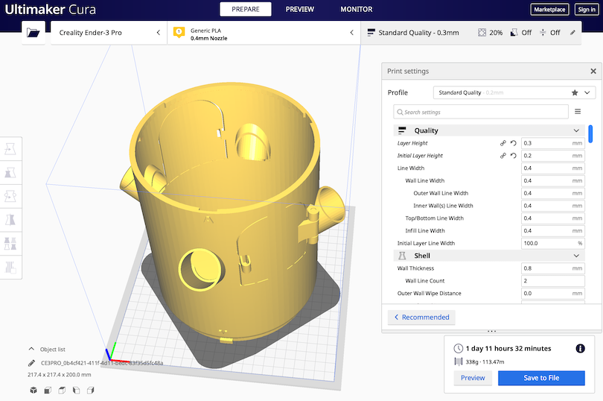Edit the Initial Layer Height value field
The width and height of the screenshot is (603, 401).
pos(552,156)
